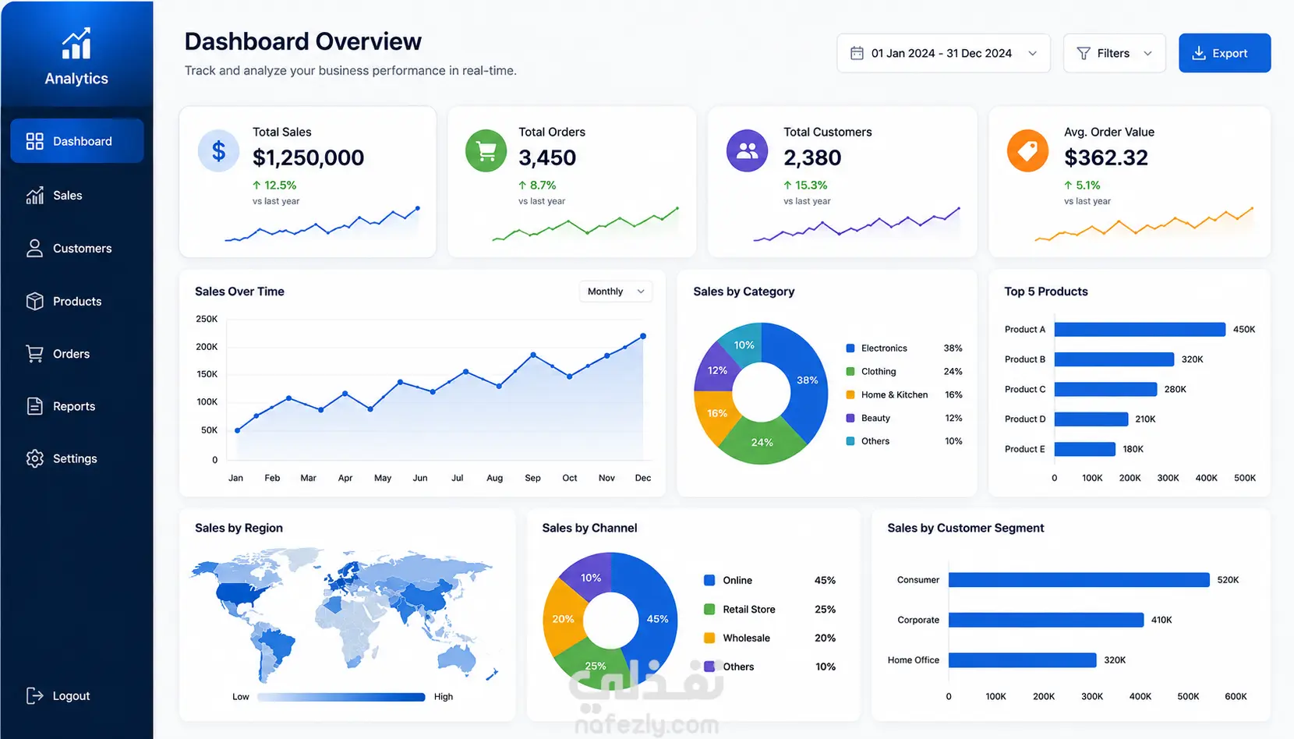Click the purple Total Customers people icon
This screenshot has height=739, width=1294.
747,150
